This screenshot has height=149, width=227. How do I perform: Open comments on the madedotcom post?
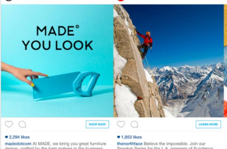[22, 124]
